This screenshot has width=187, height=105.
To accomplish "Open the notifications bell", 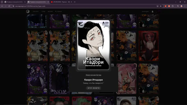I will click(153, 12).
